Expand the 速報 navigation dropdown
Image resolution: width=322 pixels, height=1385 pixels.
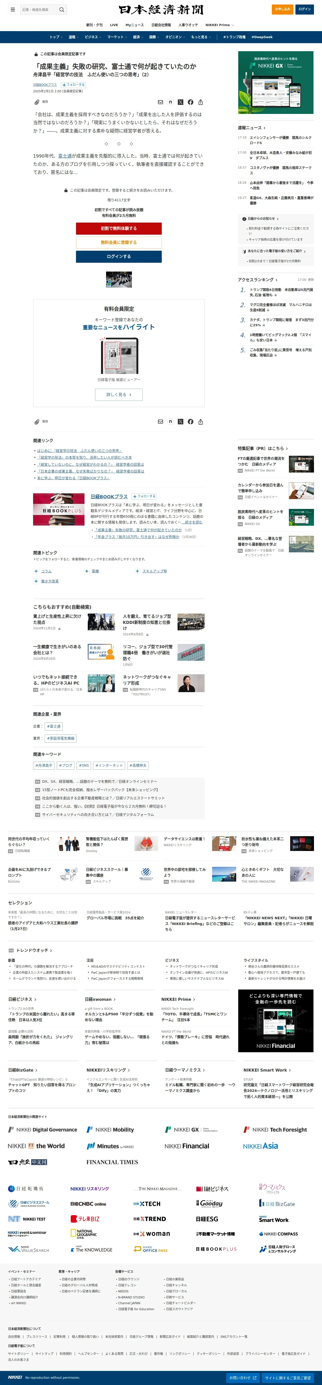coord(74,37)
